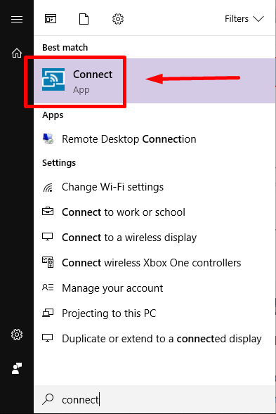The width and height of the screenshot is (276, 414).
Task: Select the Apps section heading
Action: point(53,115)
